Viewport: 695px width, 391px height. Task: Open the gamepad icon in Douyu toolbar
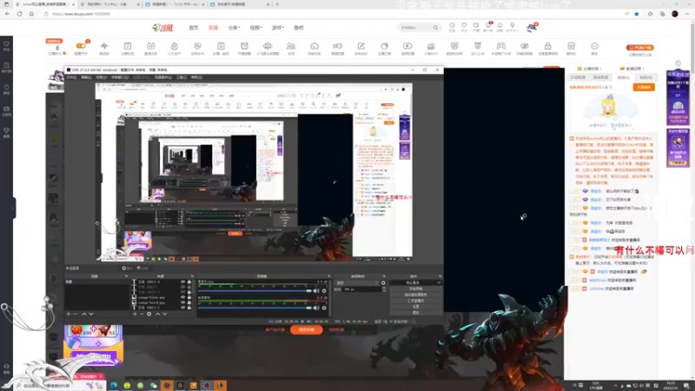[501, 46]
